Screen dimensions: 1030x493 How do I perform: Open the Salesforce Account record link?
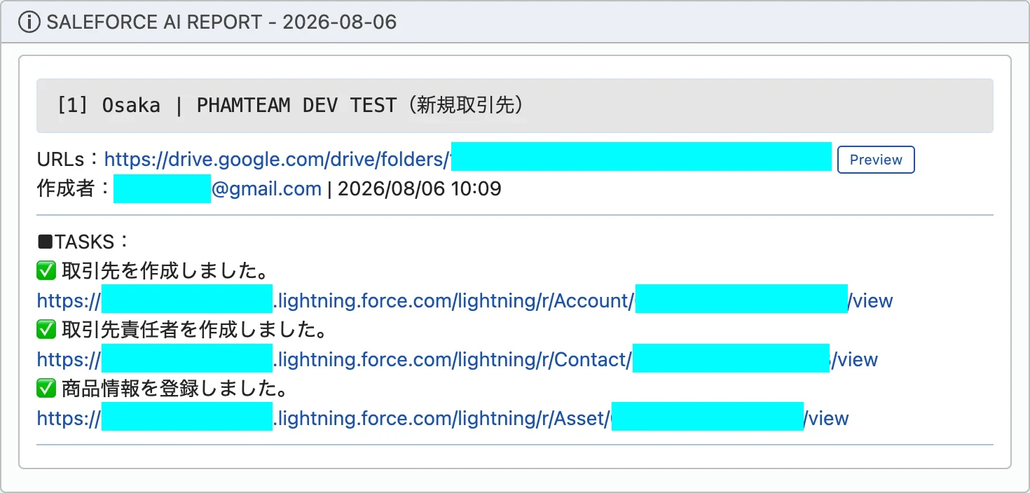coord(465,301)
